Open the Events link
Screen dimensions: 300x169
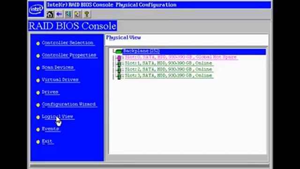tap(51, 129)
